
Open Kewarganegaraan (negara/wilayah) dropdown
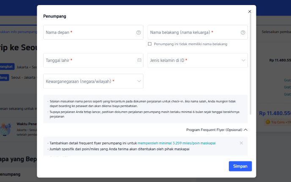pos(93,81)
